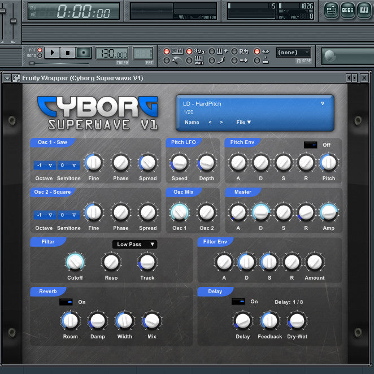Viewport: 374px width, 374px height.
Task: Click the Osc 1 Fine knob
Action: [94, 163]
